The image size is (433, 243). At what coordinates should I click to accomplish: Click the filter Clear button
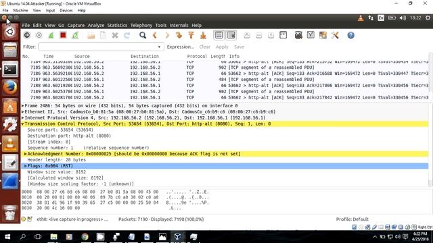coord(204,47)
